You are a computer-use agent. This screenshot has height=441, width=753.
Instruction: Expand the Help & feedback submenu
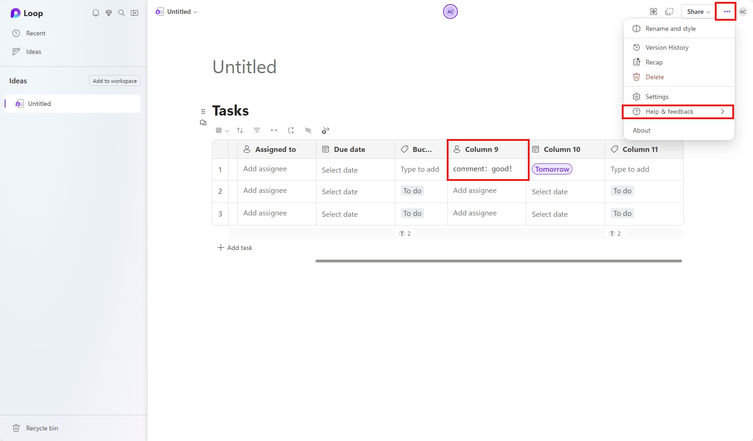pyautogui.click(x=679, y=111)
